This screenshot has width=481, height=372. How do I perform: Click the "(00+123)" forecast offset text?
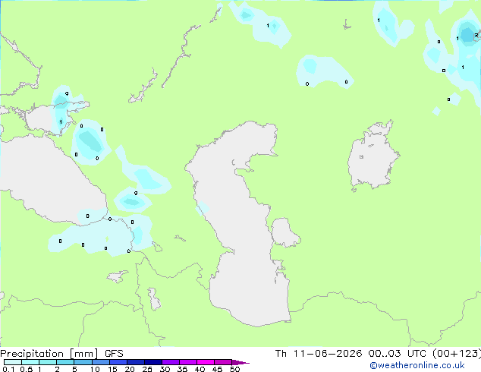click(457, 354)
